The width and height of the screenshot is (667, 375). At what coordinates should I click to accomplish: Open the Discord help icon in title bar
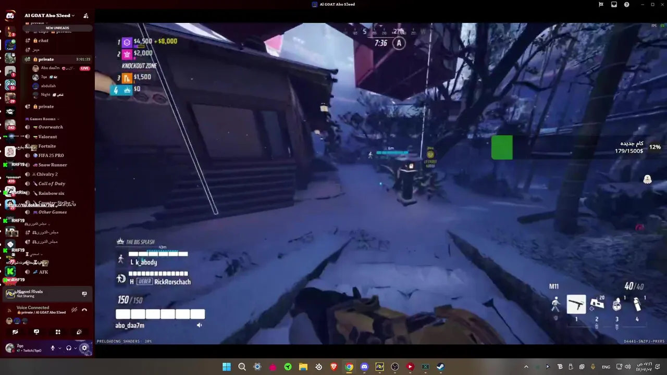(627, 4)
